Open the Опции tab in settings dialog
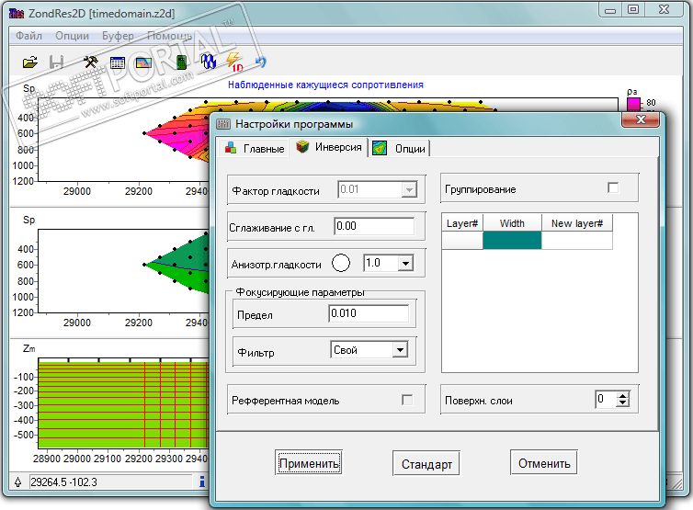This screenshot has height=510, width=693. [x=400, y=149]
